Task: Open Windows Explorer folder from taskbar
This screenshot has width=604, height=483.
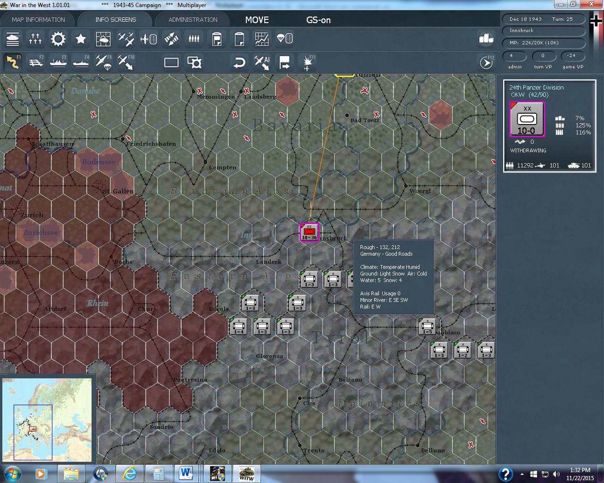Action: [x=71, y=473]
